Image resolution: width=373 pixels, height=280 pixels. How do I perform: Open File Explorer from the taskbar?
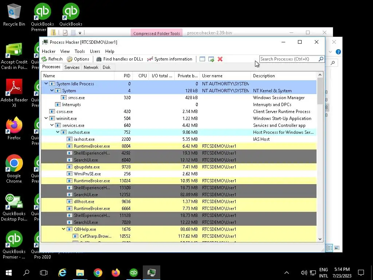80,273
